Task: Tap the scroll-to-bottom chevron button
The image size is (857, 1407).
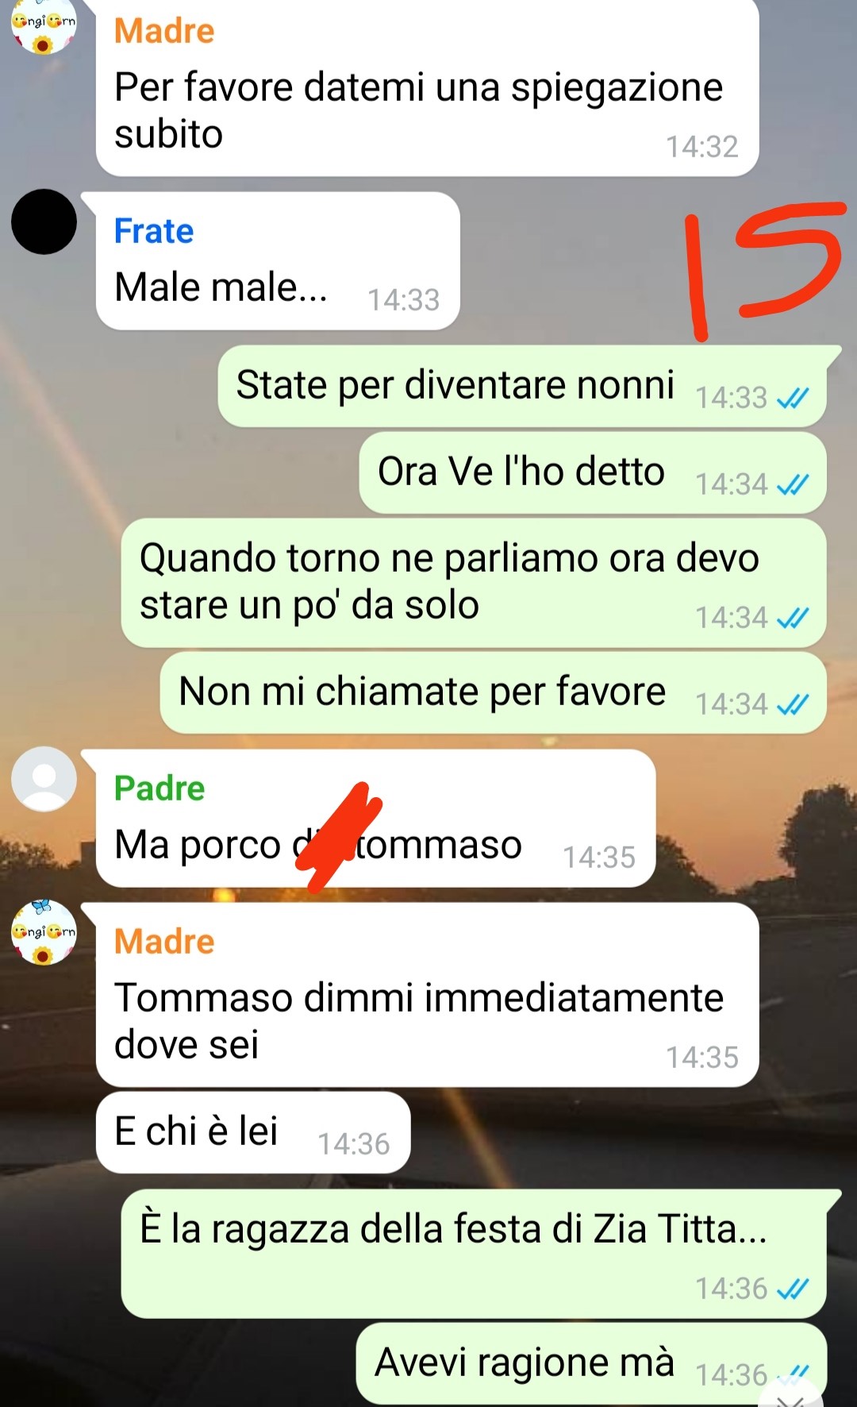Action: (790, 1394)
